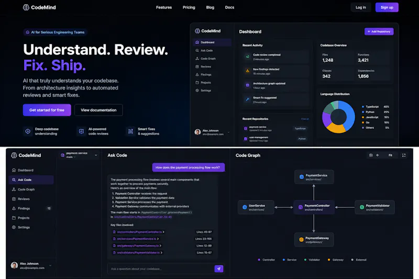Click the send message paper-plane button
The height and width of the screenshot is (279, 419).
tap(219, 269)
